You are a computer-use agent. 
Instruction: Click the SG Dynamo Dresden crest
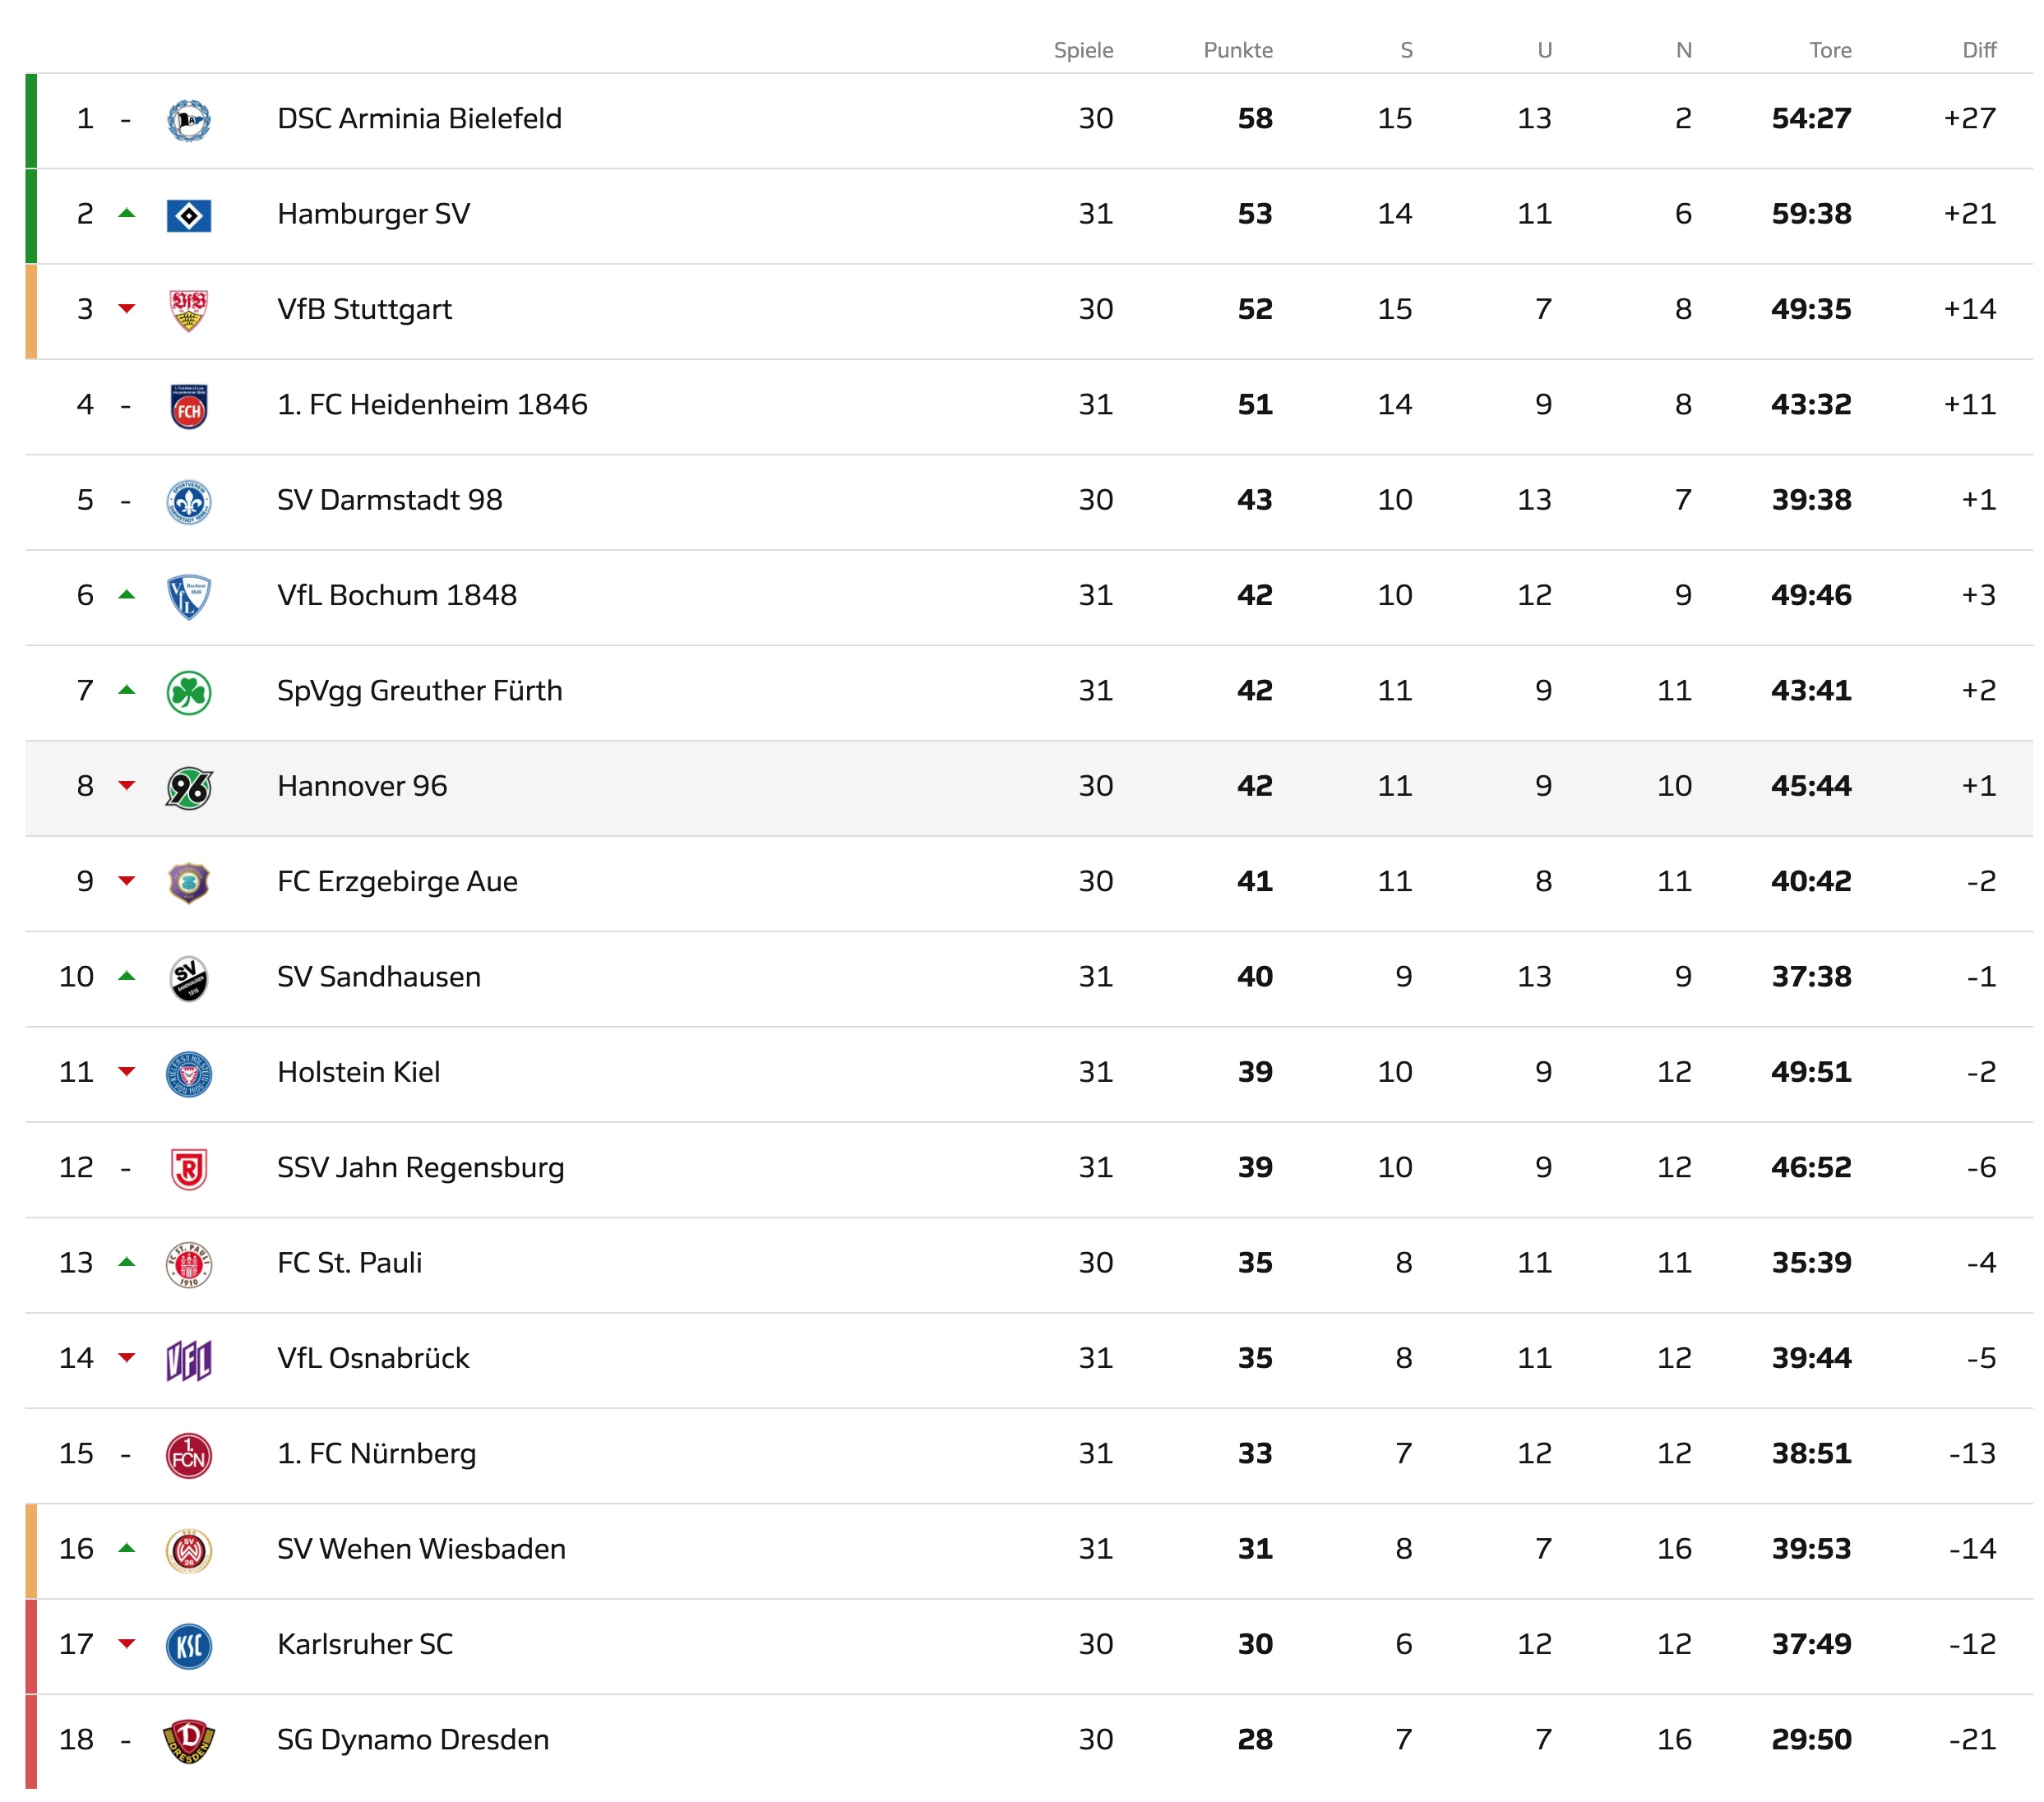pyautogui.click(x=188, y=1741)
